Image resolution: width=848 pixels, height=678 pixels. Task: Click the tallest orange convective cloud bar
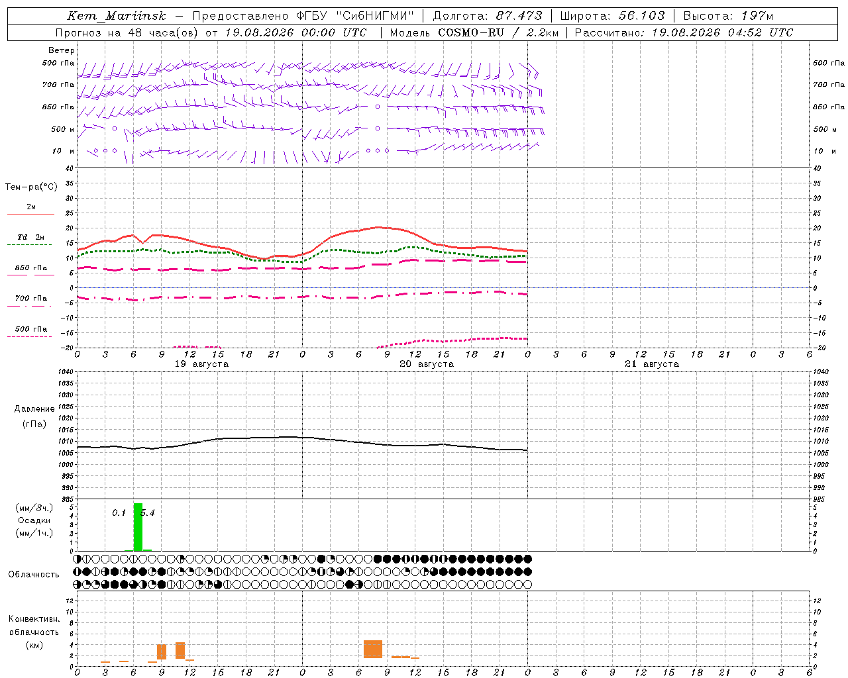point(373,649)
